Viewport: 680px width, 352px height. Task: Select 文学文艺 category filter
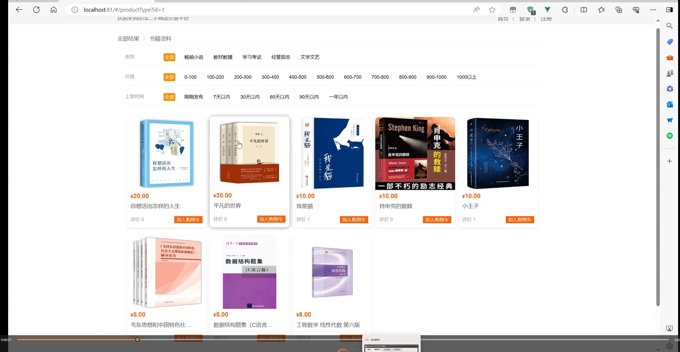tap(310, 57)
